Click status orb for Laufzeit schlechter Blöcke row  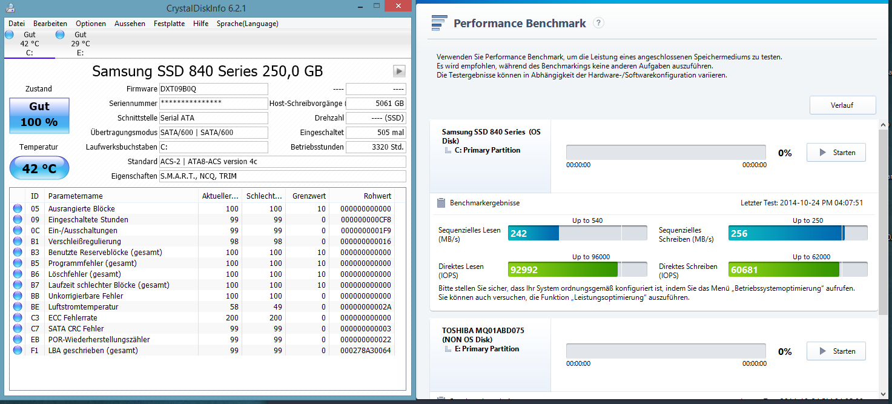(x=18, y=285)
